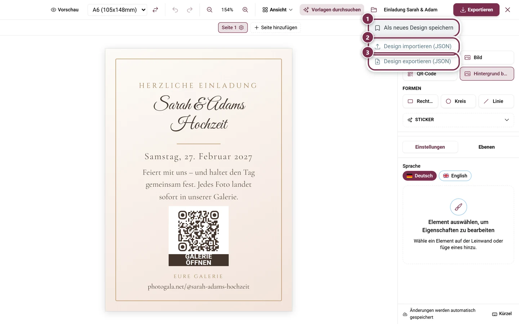Click the Sprache label
Image resolution: width=519 pixels, height=324 pixels.
coord(412,166)
